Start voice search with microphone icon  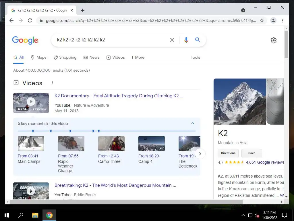tap(186, 40)
